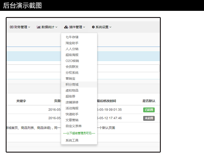This screenshot has width=204, height=155.
Task: Click the wide input field behind the dropdown
Action: [83, 68]
